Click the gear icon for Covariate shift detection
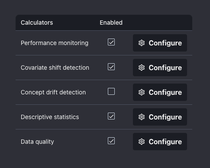 (142, 68)
